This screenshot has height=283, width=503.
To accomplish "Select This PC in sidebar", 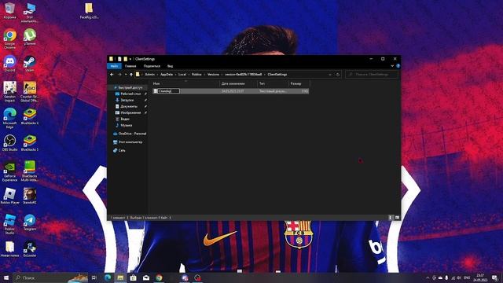I will (127, 142).
